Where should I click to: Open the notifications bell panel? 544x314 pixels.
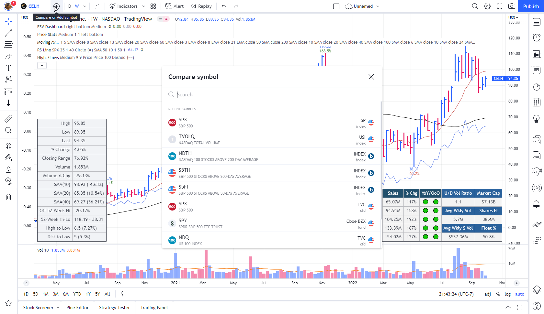(x=537, y=204)
